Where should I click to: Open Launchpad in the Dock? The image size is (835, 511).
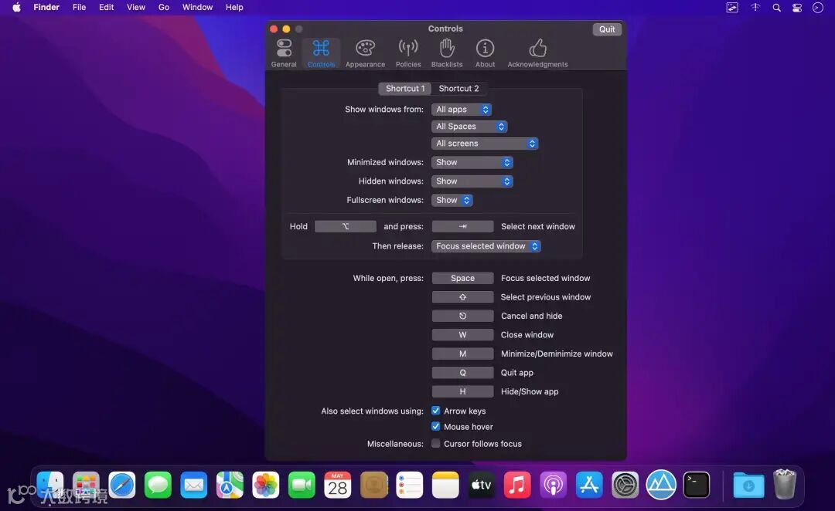(87, 485)
